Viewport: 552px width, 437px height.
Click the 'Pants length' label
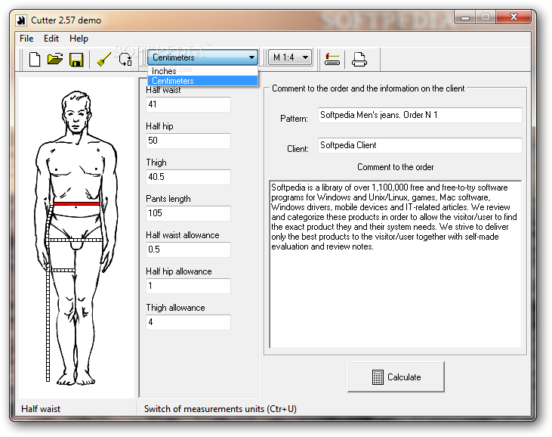[x=168, y=199]
